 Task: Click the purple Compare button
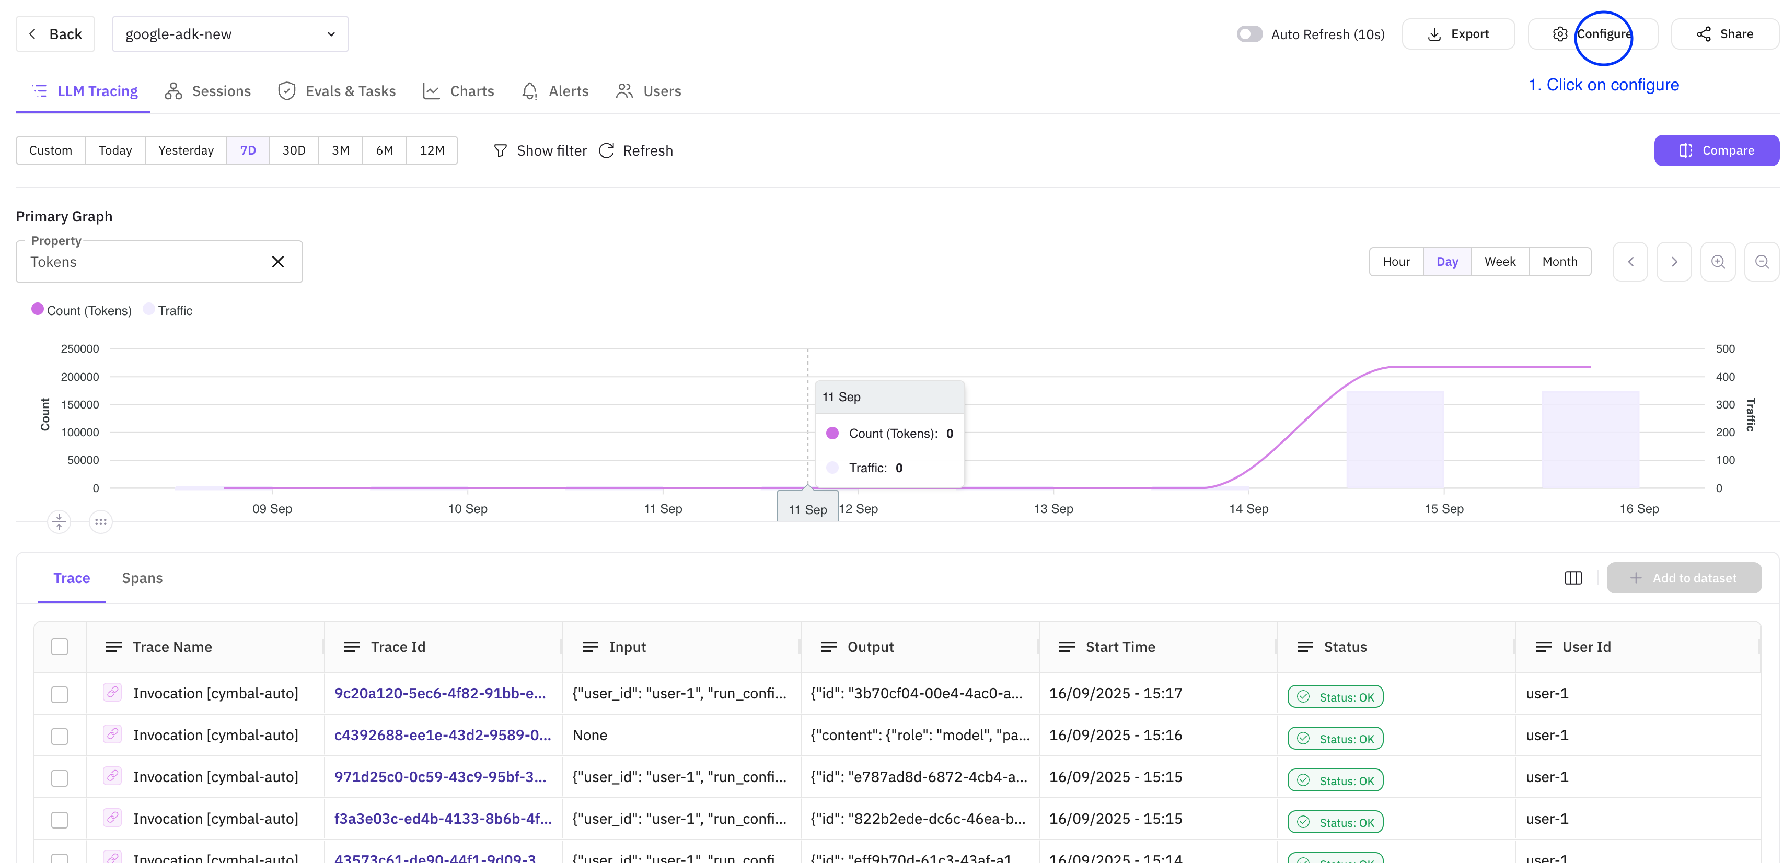pyautogui.click(x=1716, y=150)
